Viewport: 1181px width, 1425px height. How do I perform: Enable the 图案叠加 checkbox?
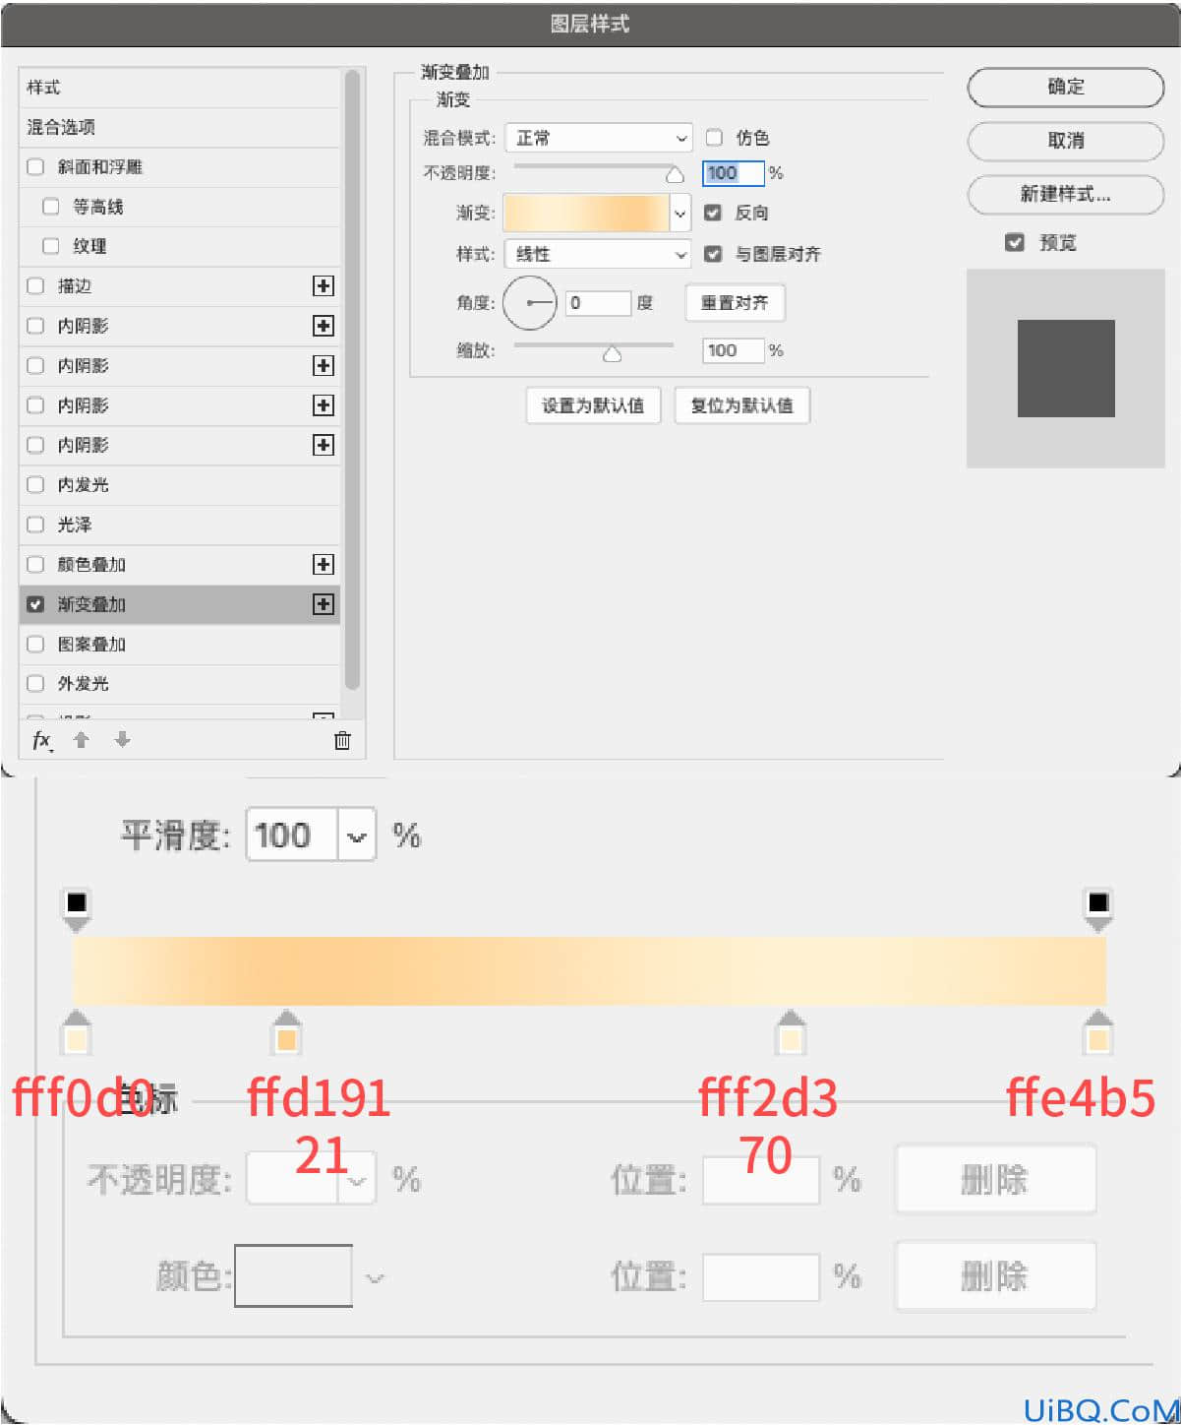pos(35,644)
